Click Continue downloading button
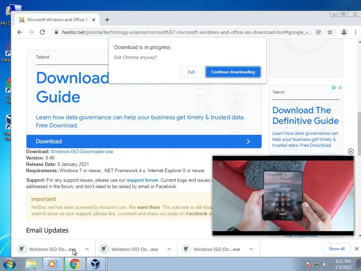This screenshot has height=271, width=361. pos(233,72)
